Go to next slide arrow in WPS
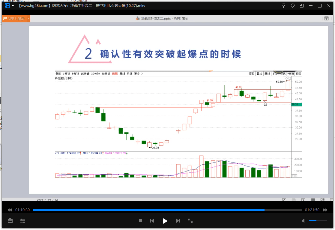335x230 pixels. pyautogui.click(x=303, y=200)
